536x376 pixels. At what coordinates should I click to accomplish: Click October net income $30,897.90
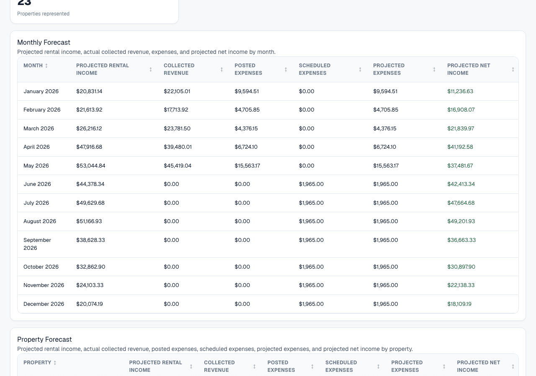coord(461,267)
